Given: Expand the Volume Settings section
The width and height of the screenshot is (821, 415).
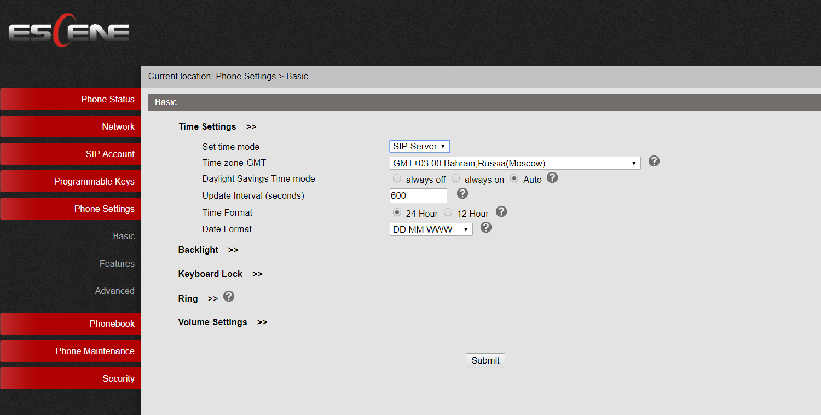Looking at the screenshot, I should [x=222, y=322].
